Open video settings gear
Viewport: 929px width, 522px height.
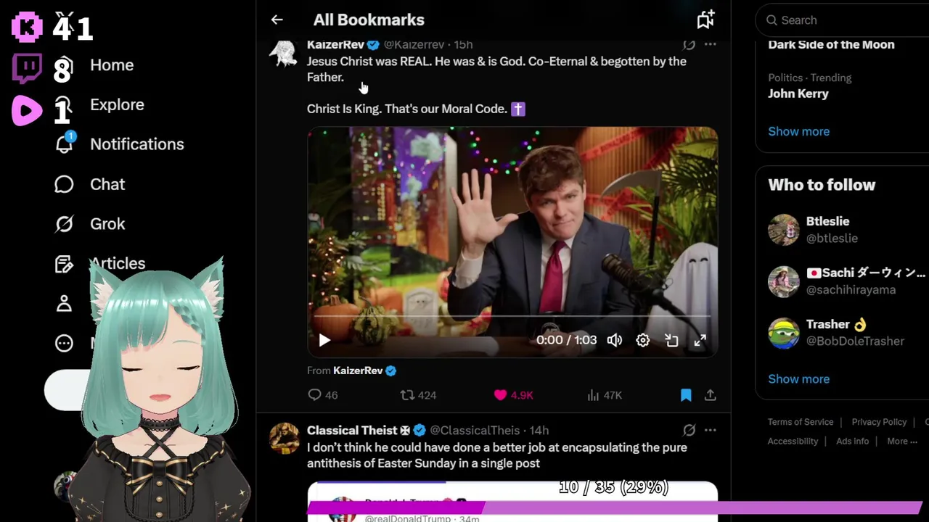tap(643, 340)
